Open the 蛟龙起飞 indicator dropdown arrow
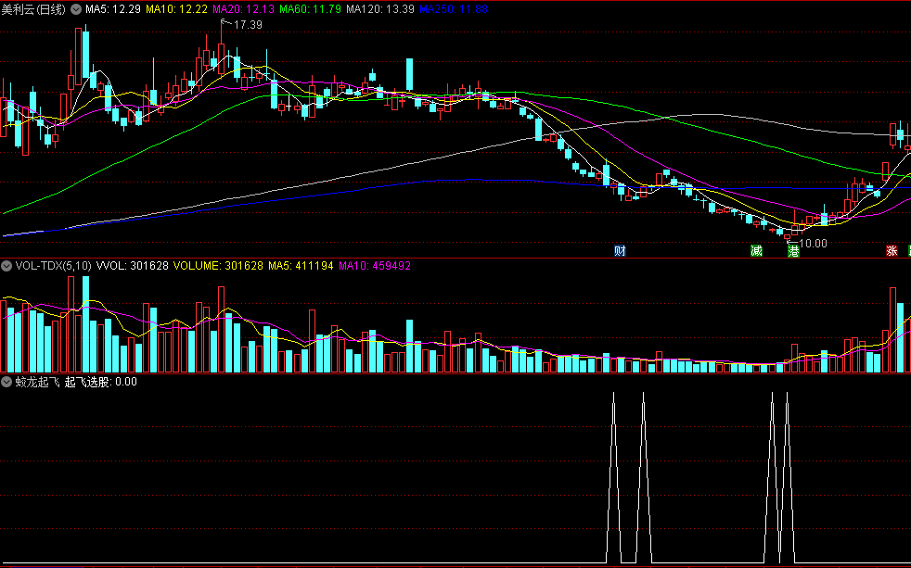 7,382
